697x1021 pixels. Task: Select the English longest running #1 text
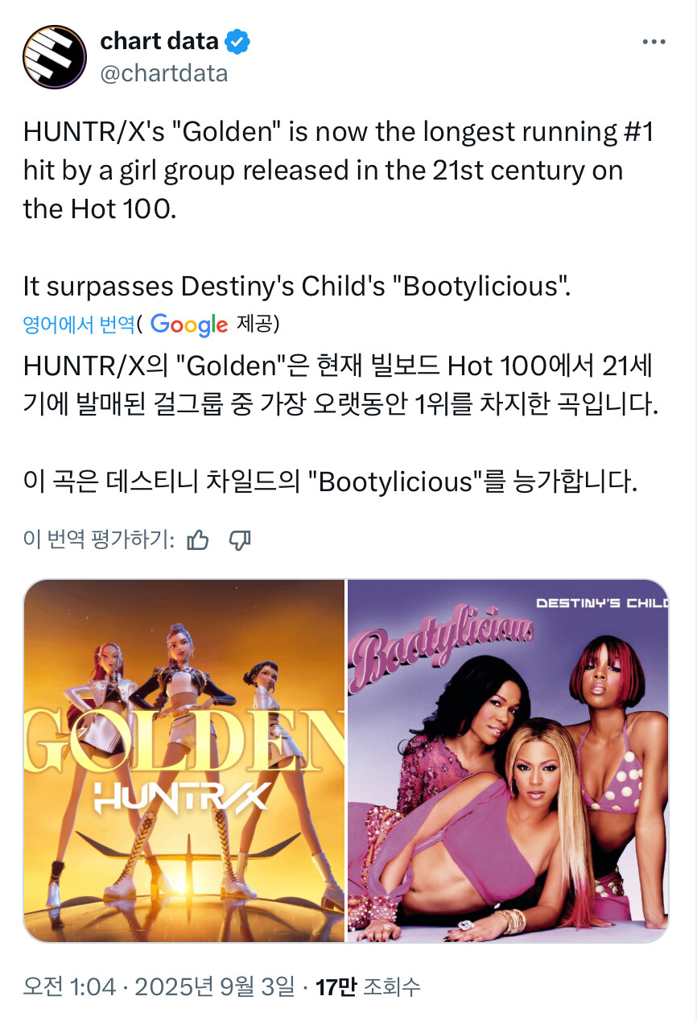click(x=337, y=170)
